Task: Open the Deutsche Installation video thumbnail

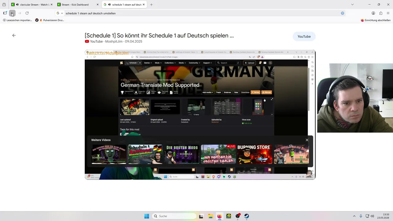Action: [145, 154]
